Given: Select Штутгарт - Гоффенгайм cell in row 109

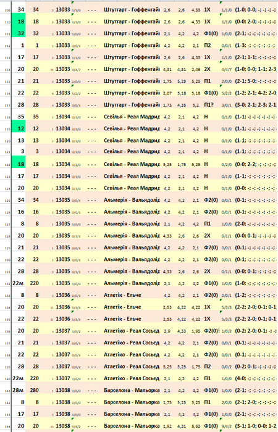Looking at the screenshot, I should click(132, 10).
